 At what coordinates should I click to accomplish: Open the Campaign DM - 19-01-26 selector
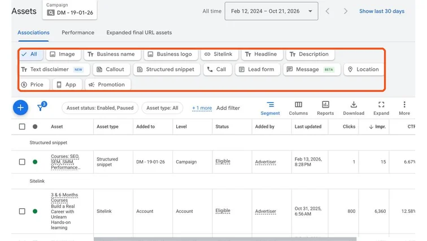pyautogui.click(x=69, y=10)
